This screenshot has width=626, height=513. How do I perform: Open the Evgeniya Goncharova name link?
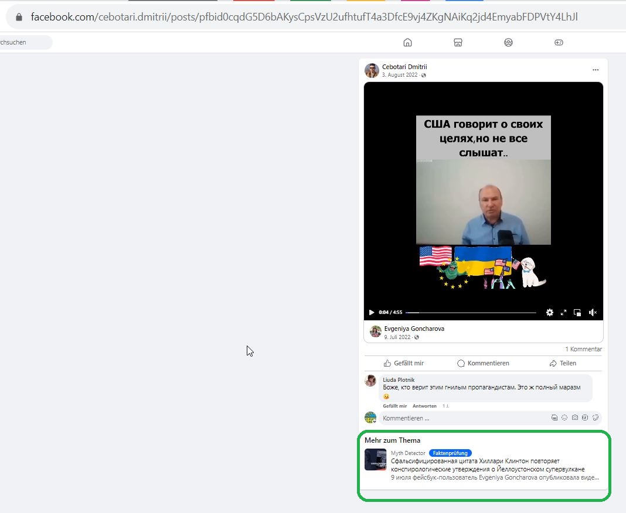click(414, 329)
